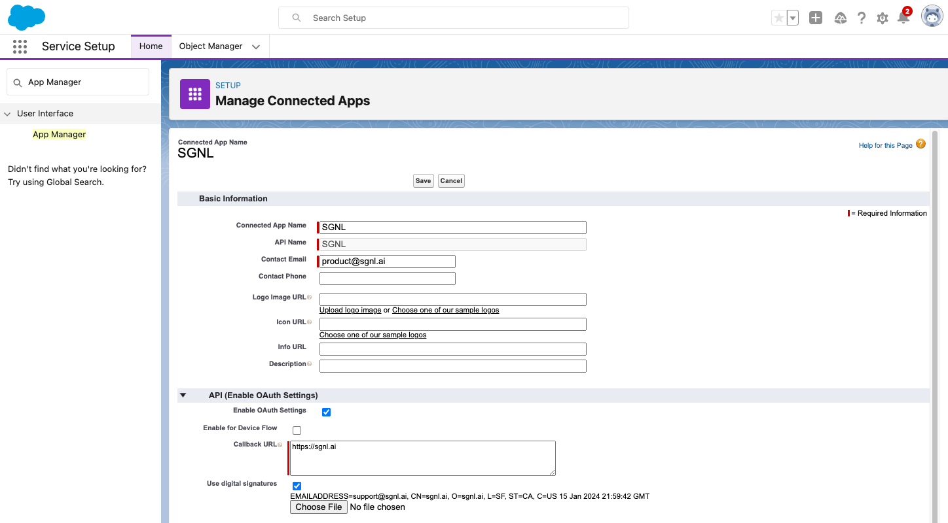
Task: Open the user profile avatar
Action: [x=932, y=17]
